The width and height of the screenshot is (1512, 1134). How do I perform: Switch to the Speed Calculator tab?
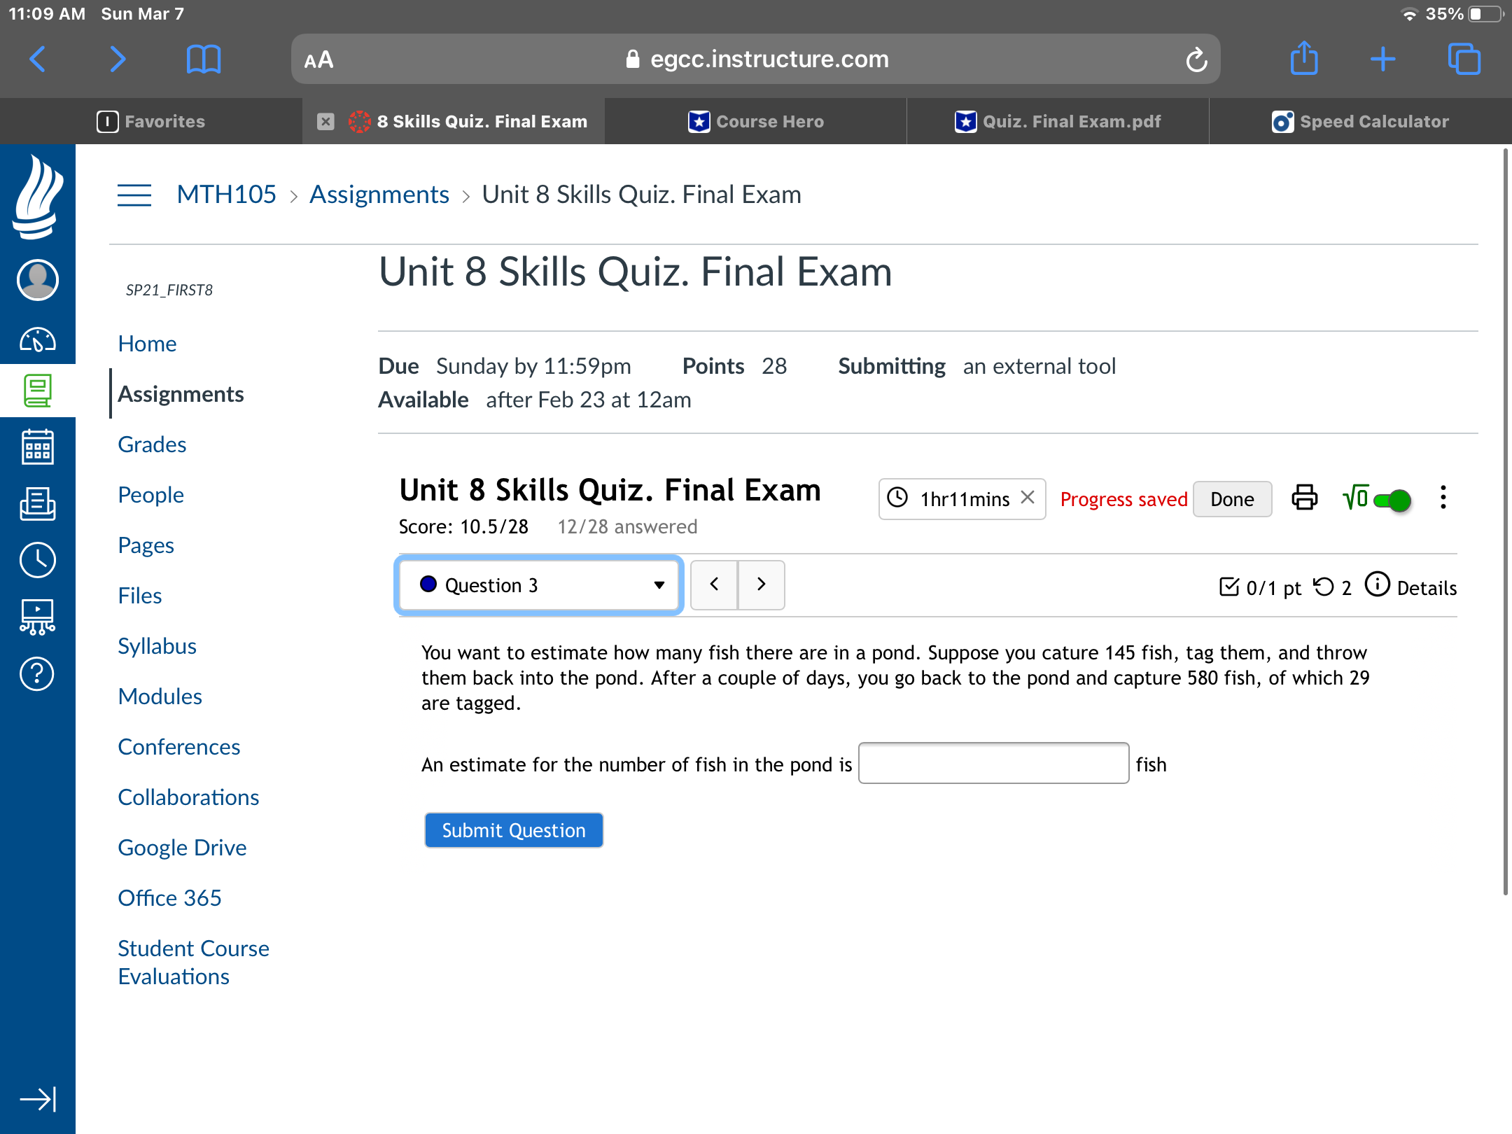point(1360,122)
